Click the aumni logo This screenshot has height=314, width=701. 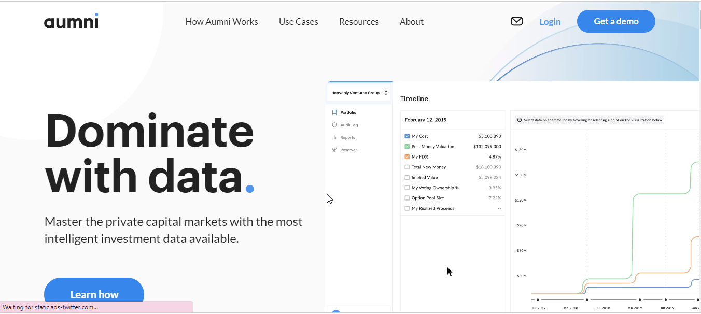point(71,21)
